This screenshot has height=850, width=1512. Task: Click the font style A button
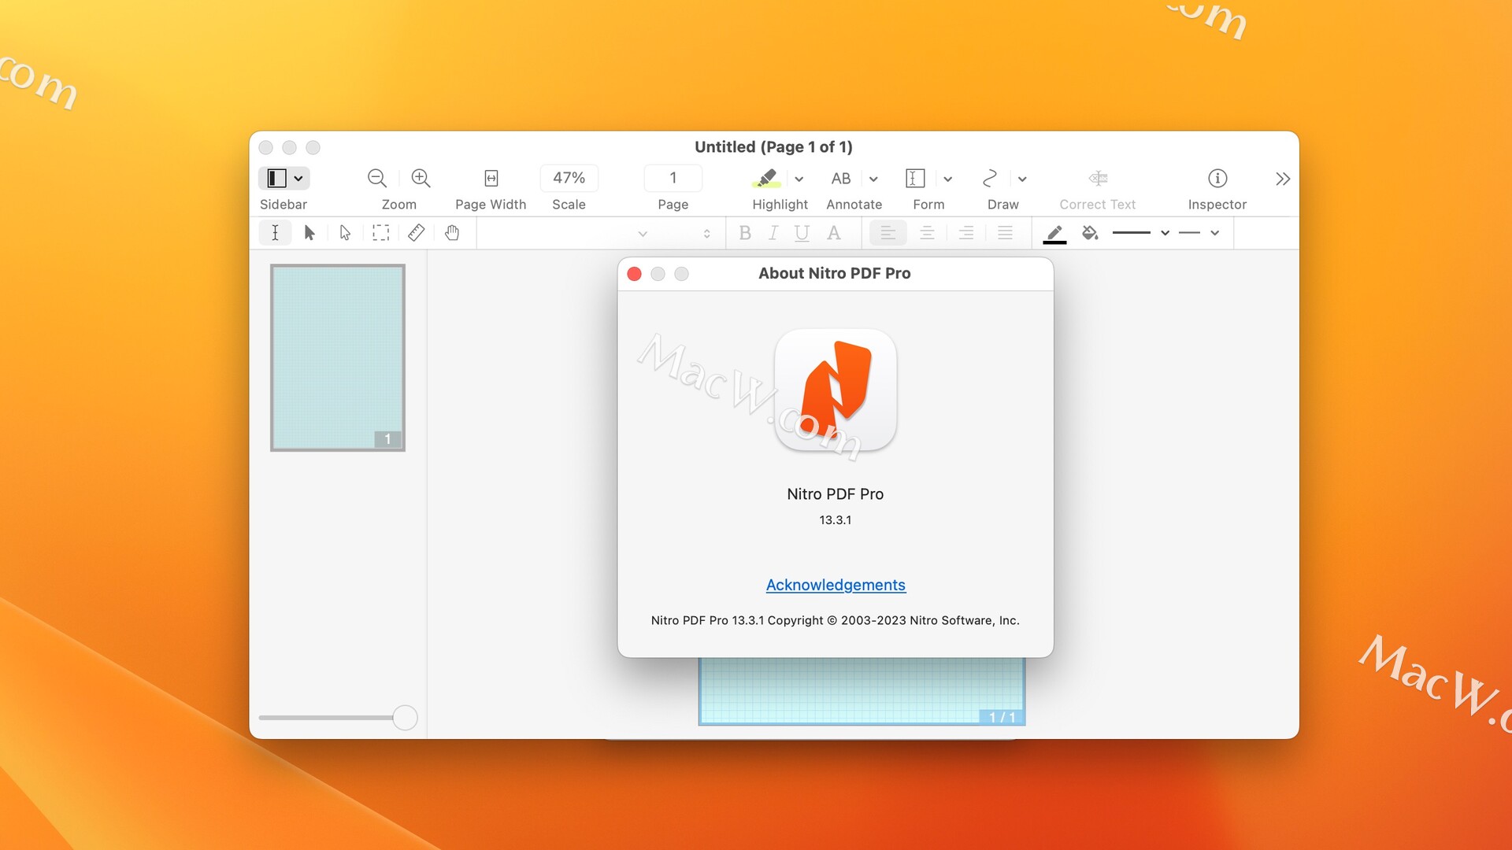point(833,233)
